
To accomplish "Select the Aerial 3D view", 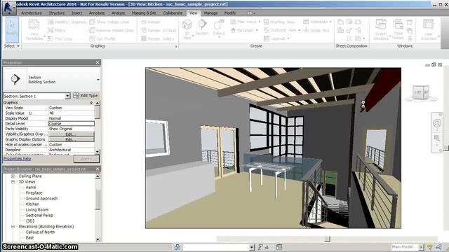I will pyautogui.click(x=31, y=188).
